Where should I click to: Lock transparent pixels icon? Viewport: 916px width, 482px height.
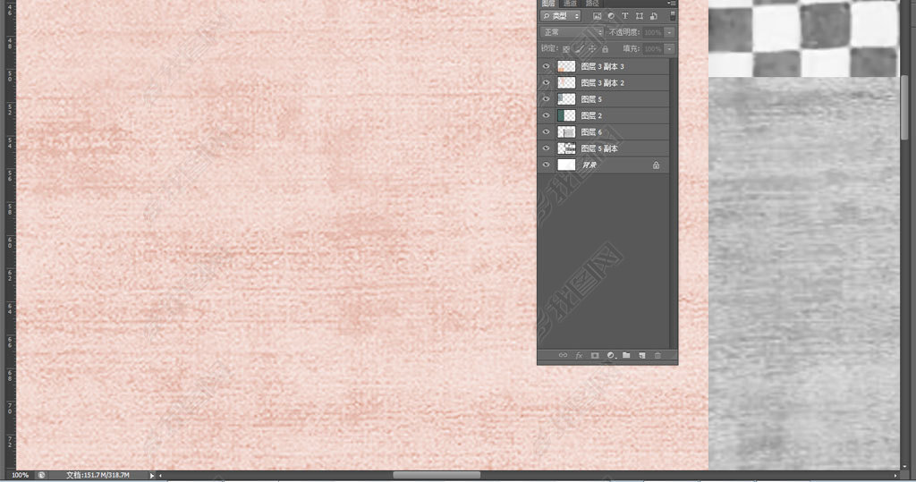coord(565,49)
